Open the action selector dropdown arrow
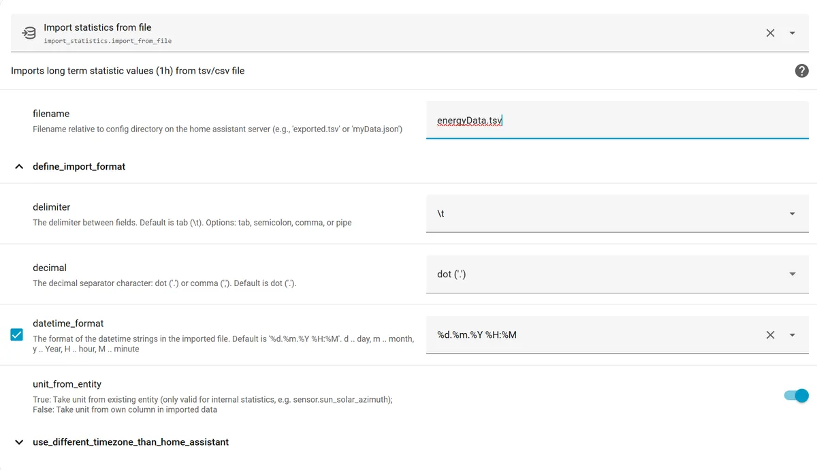 pyautogui.click(x=792, y=33)
